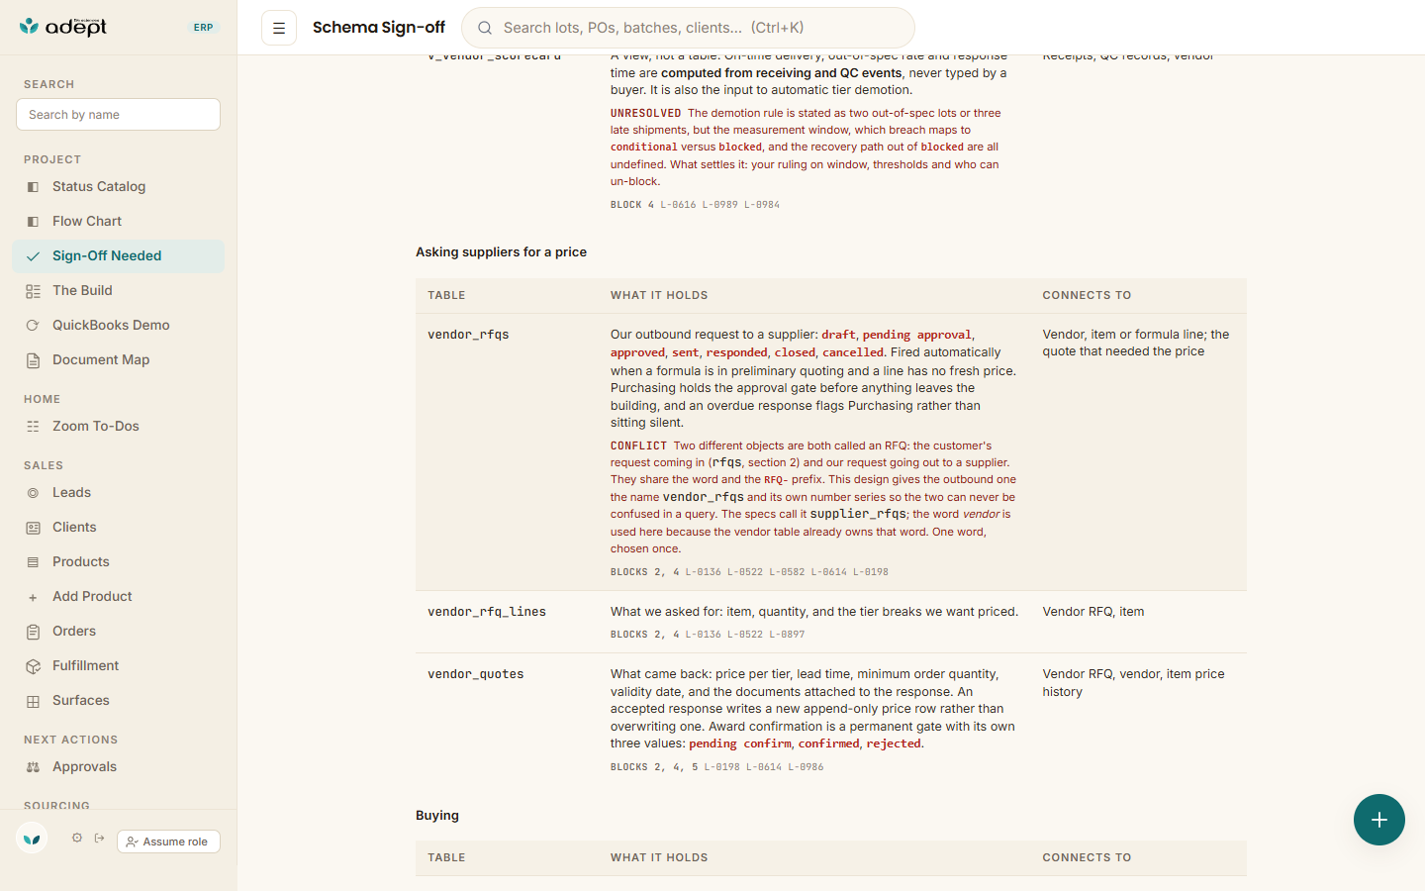Viewport: 1425px width, 891px height.
Task: Open Status Catalog in the sidebar
Action: click(x=119, y=186)
